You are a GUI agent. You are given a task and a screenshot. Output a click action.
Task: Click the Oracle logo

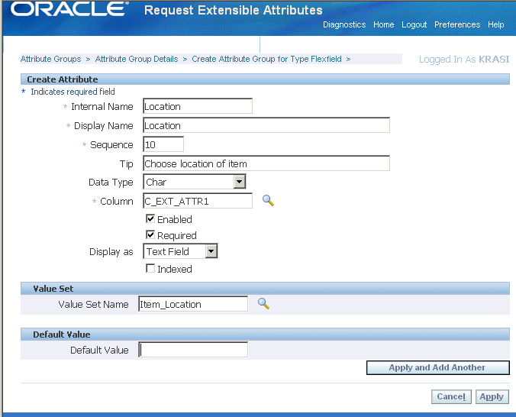coord(69,9)
